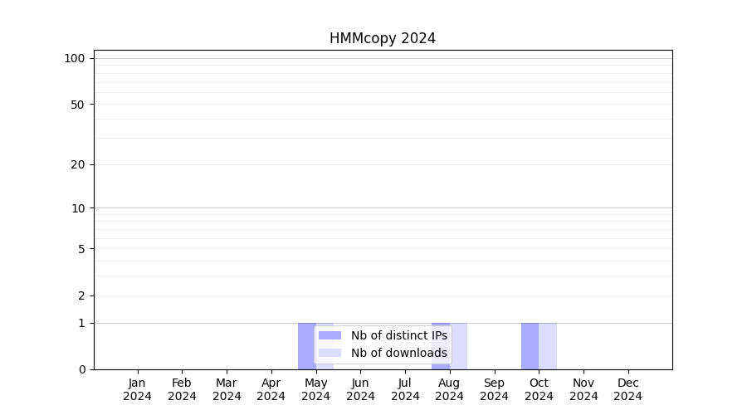Click the y-axis tick label '5'
Viewport: 747px width, 415px height.
[81, 249]
